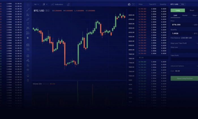Select the trend line drawing tool
The width and height of the screenshot is (198, 119).
[28, 10]
